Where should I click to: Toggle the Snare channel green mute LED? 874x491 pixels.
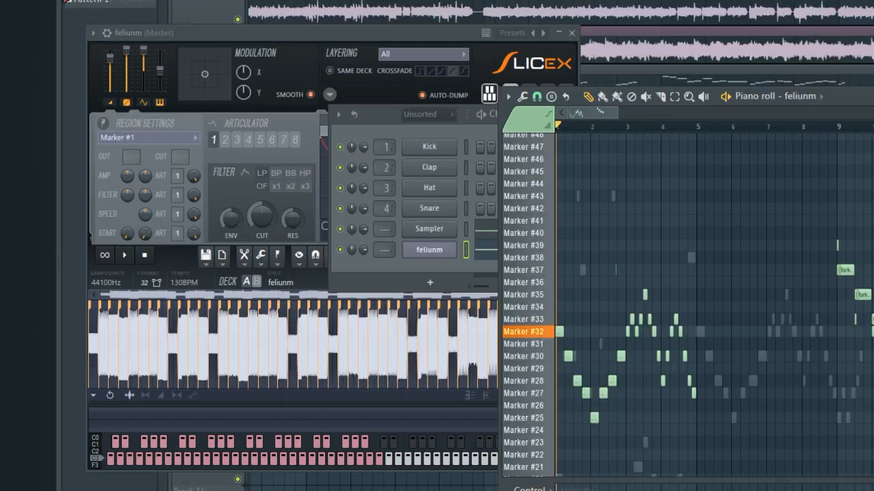[x=340, y=209]
